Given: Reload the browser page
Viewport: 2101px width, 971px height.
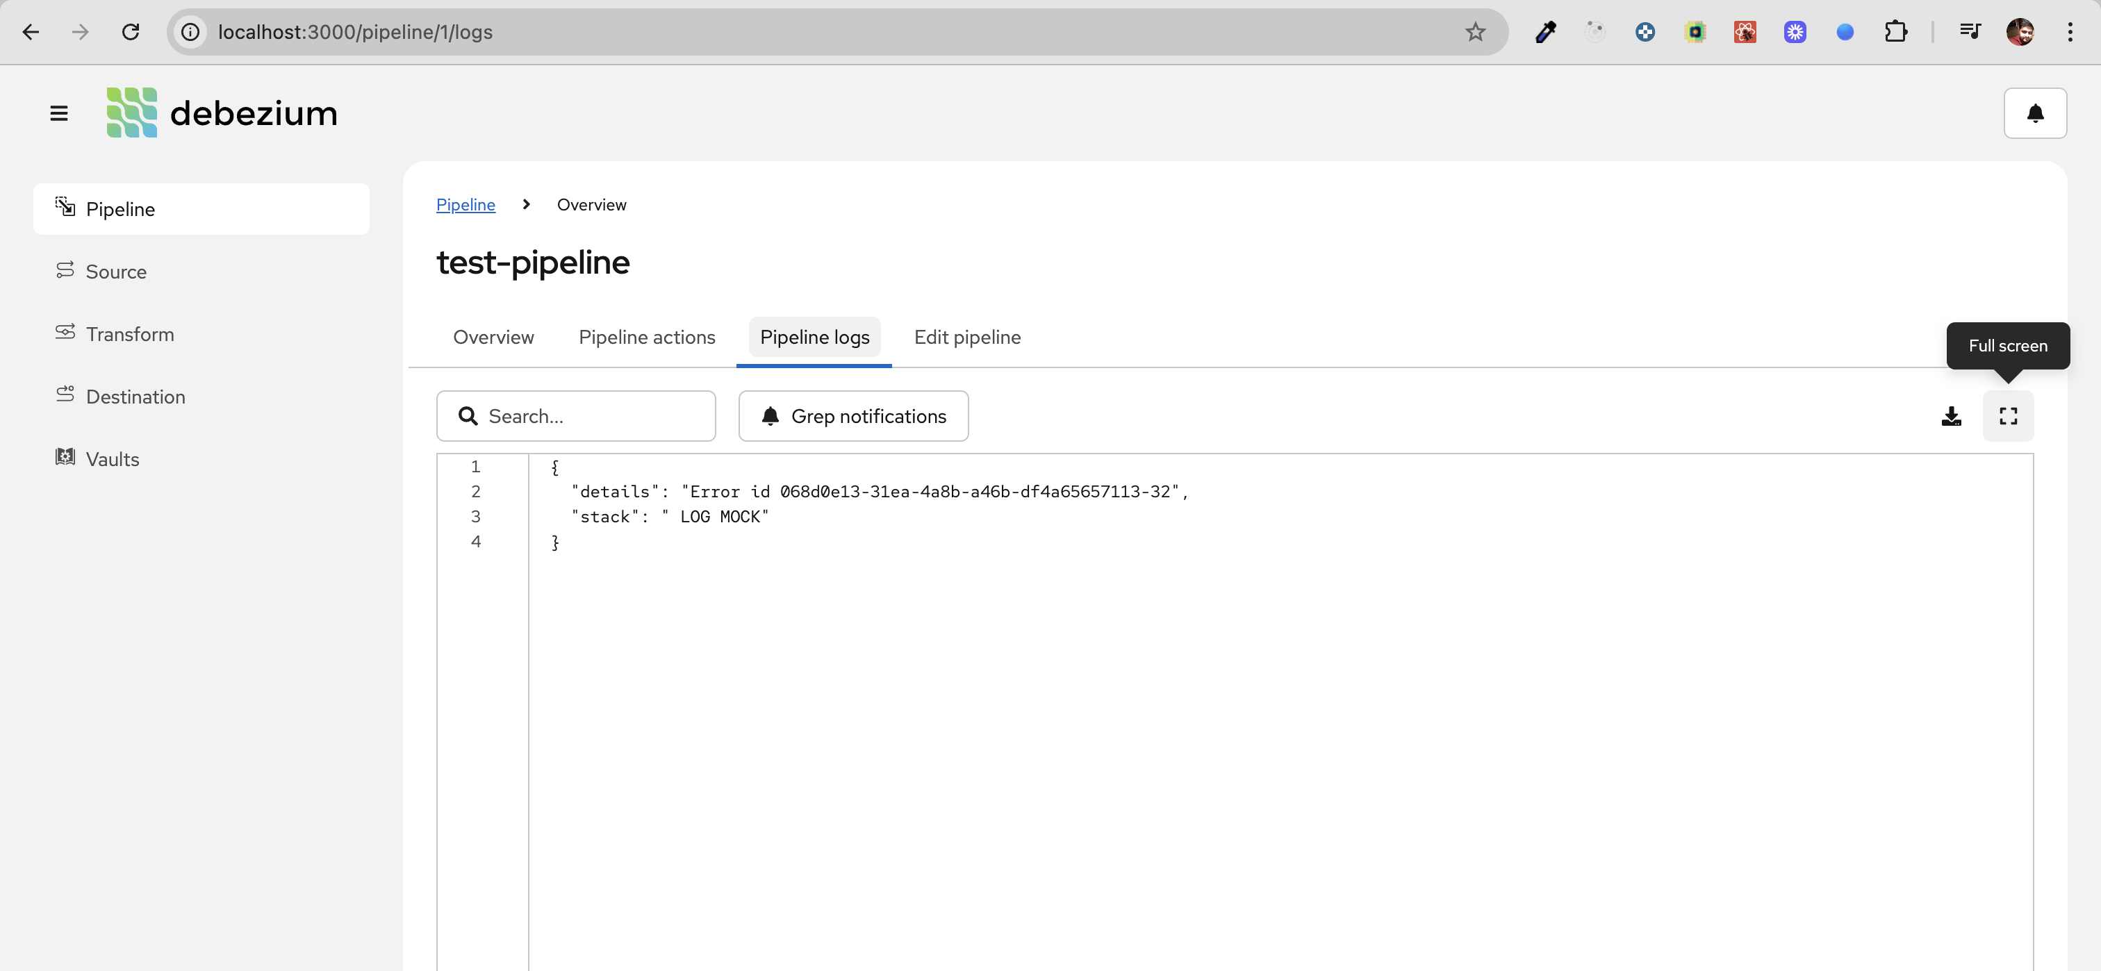Looking at the screenshot, I should point(131,32).
